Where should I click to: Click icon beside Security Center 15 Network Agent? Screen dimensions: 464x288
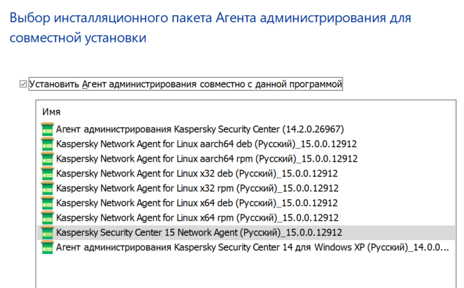[47, 232]
